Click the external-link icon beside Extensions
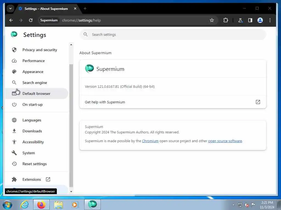The image size is (281, 210). coord(48,179)
